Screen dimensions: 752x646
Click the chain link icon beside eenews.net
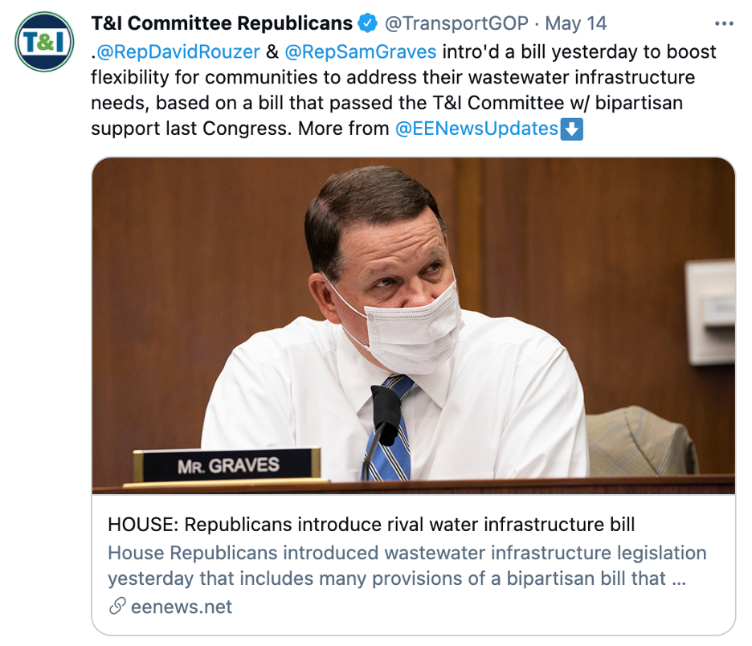coord(117,607)
